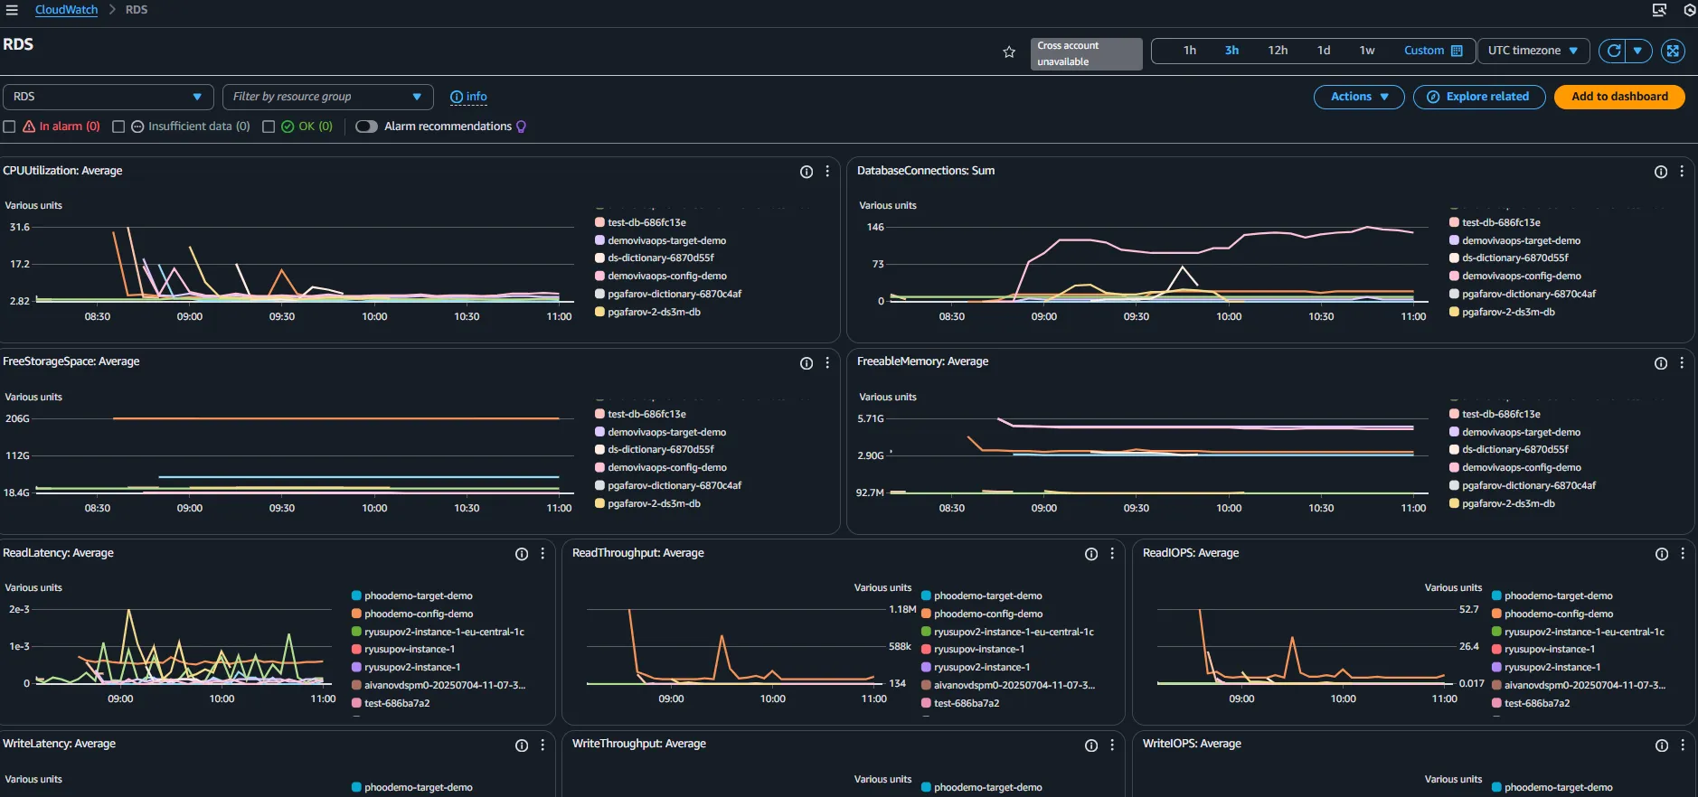Open the RDS service dropdown
The width and height of the screenshot is (1698, 797).
click(x=108, y=97)
